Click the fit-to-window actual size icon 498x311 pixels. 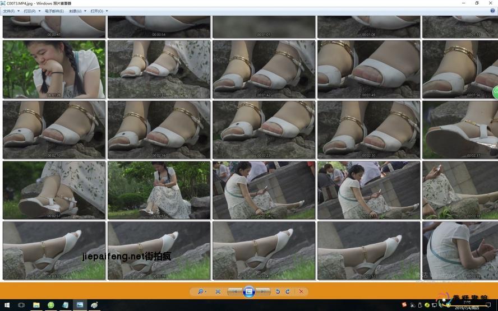(218, 291)
